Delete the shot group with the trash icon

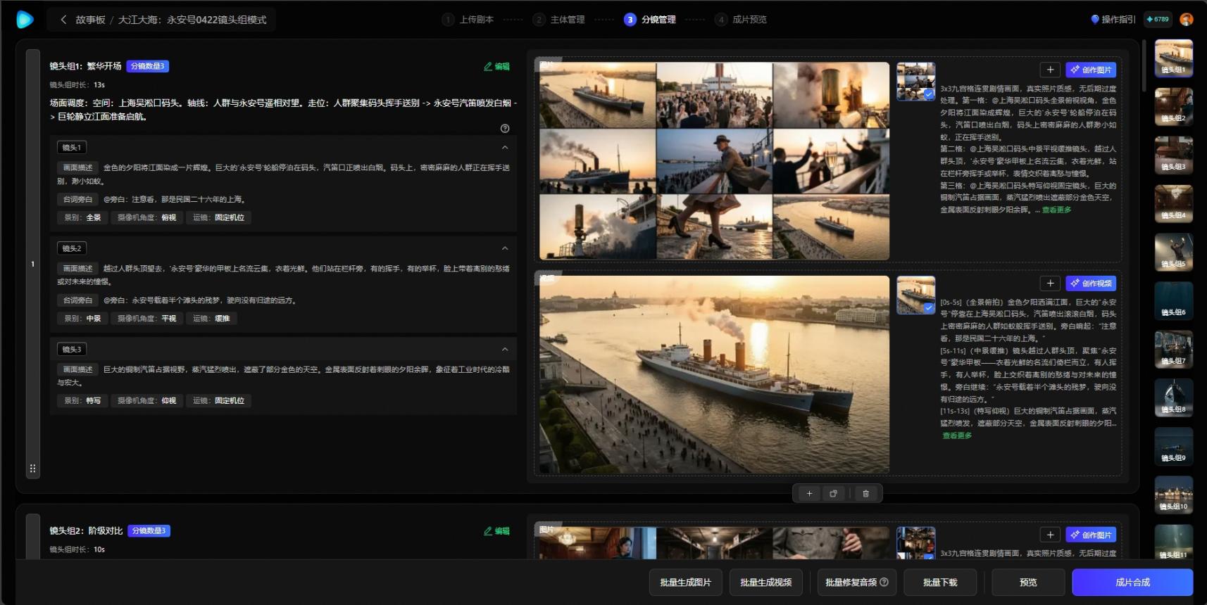[865, 494]
